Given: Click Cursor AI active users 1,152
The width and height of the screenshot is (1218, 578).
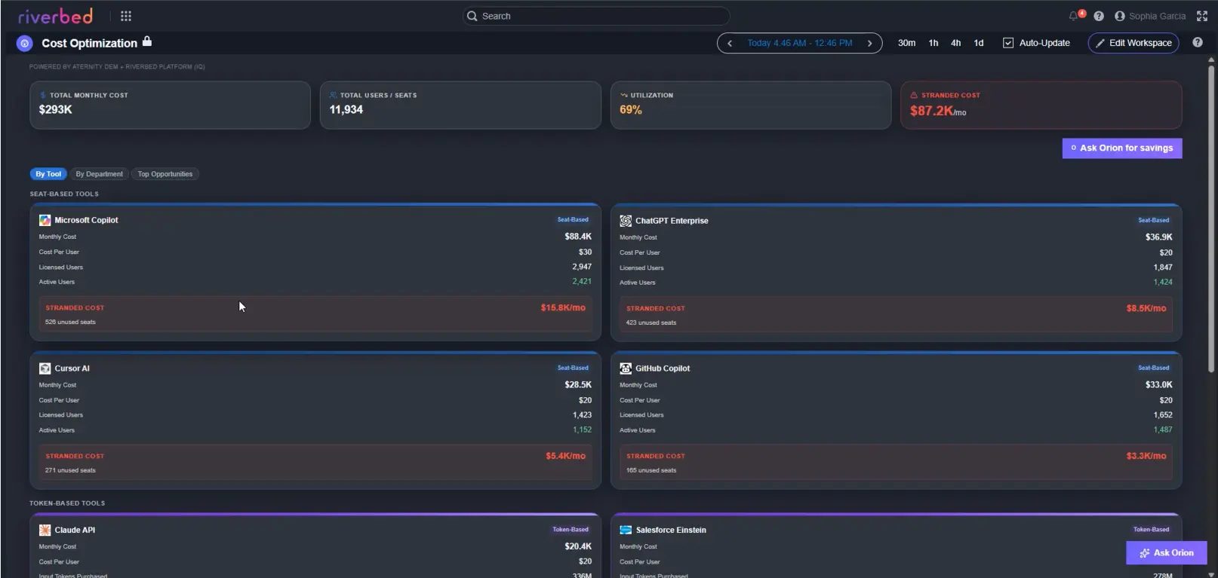Looking at the screenshot, I should (x=582, y=430).
